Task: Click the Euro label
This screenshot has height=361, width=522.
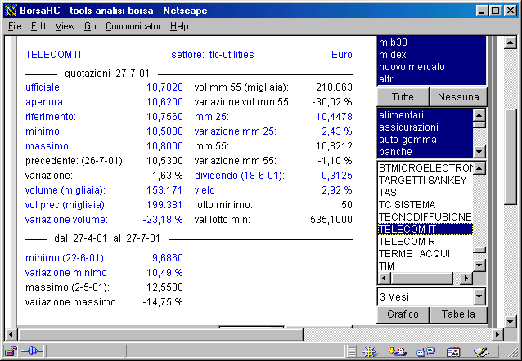Action: pos(342,55)
